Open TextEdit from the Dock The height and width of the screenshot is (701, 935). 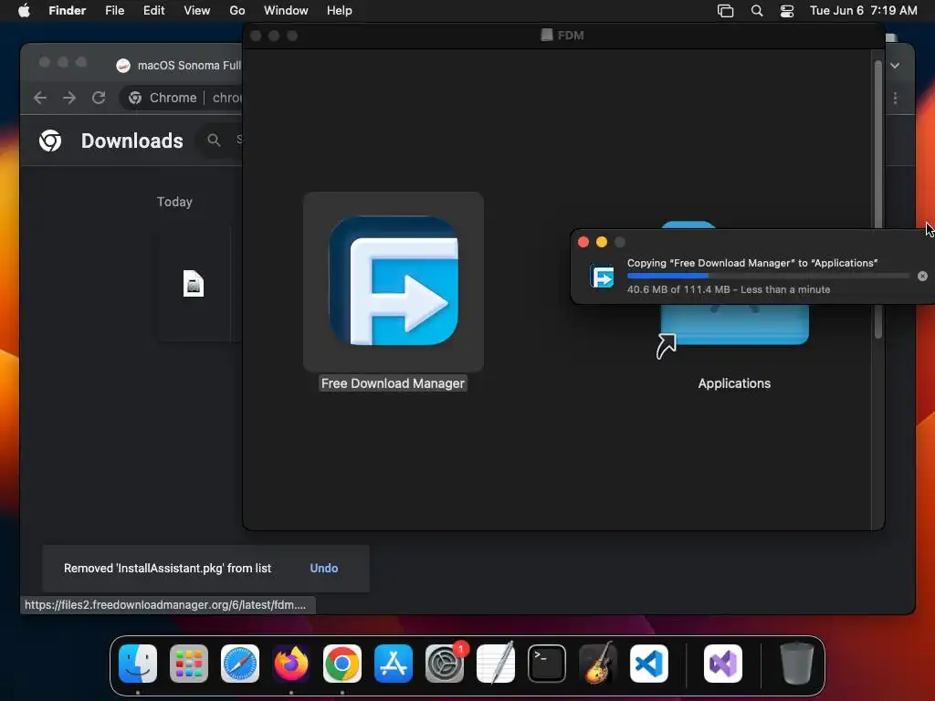pyautogui.click(x=496, y=664)
